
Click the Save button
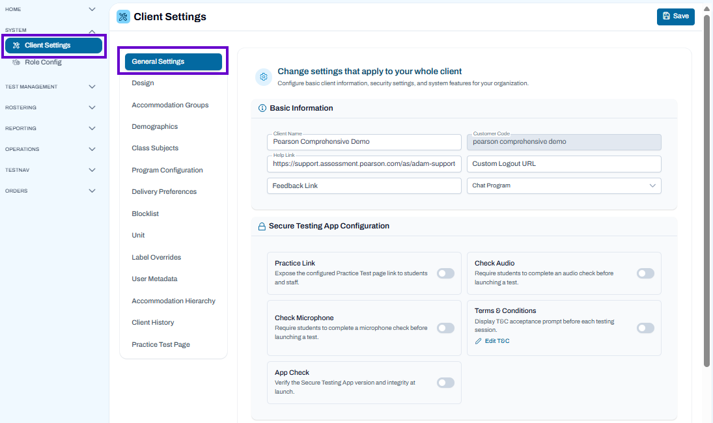point(676,16)
